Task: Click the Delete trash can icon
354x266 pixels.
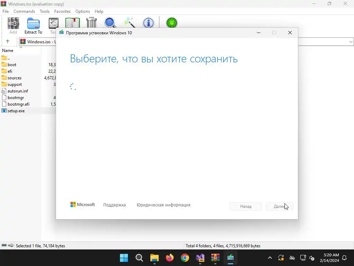Action: pos(91,23)
